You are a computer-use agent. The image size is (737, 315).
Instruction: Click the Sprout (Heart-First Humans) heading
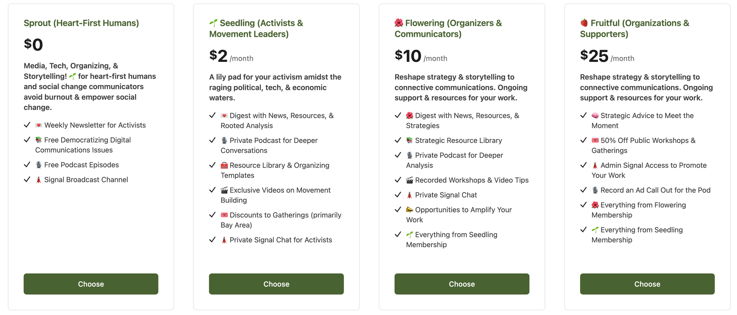81,23
